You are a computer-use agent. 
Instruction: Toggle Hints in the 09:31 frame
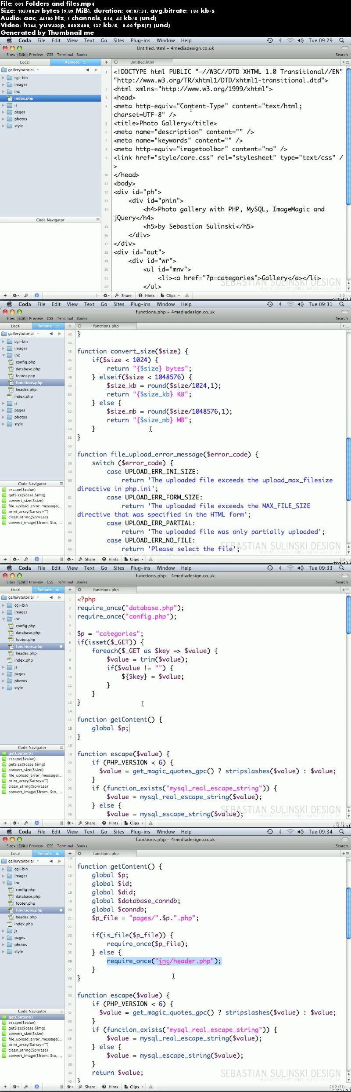tap(110, 559)
